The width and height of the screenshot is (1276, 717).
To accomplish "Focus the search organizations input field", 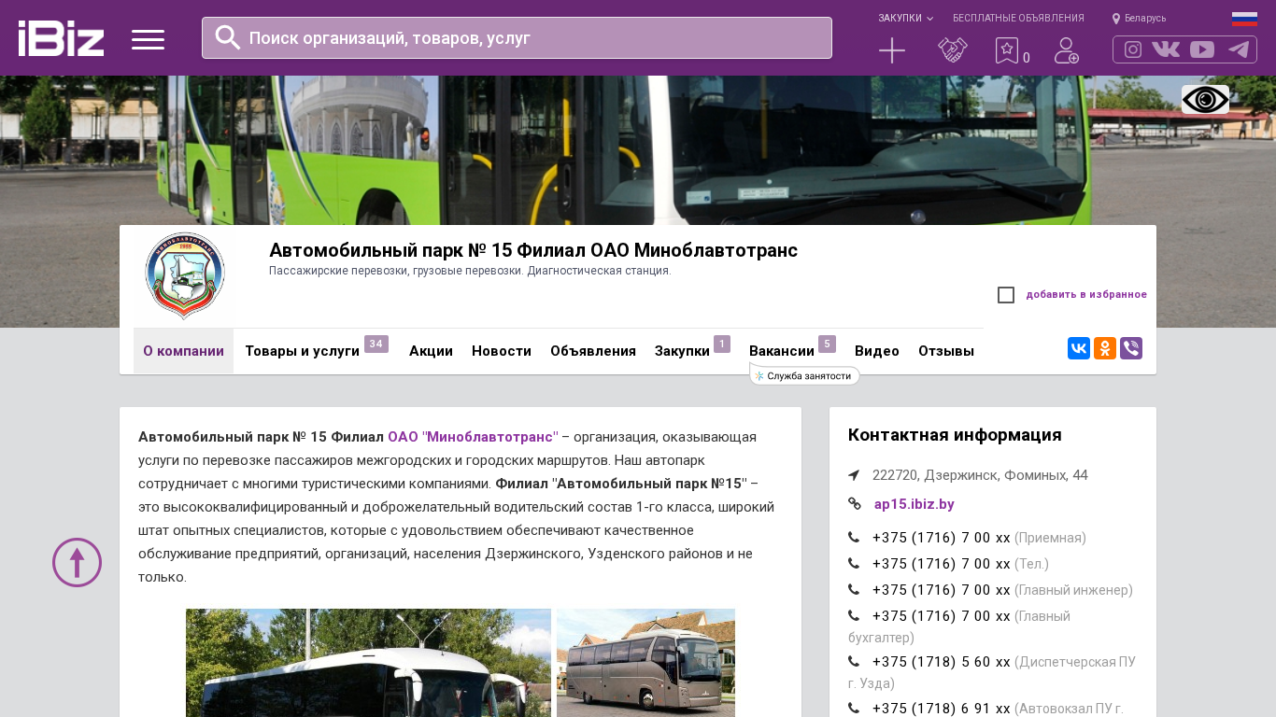I will click(517, 37).
